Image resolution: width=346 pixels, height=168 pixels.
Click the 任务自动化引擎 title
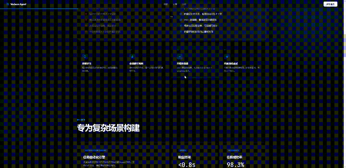tap(94, 157)
